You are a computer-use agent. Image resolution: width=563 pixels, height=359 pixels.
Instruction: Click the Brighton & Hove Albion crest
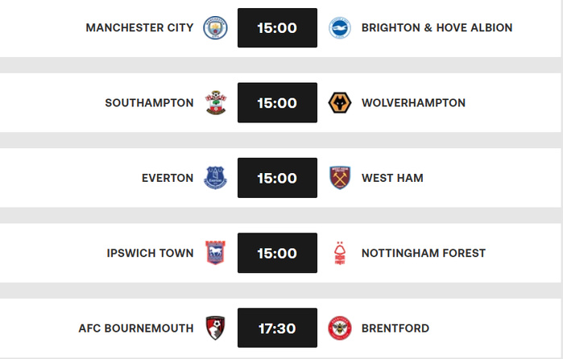340,28
